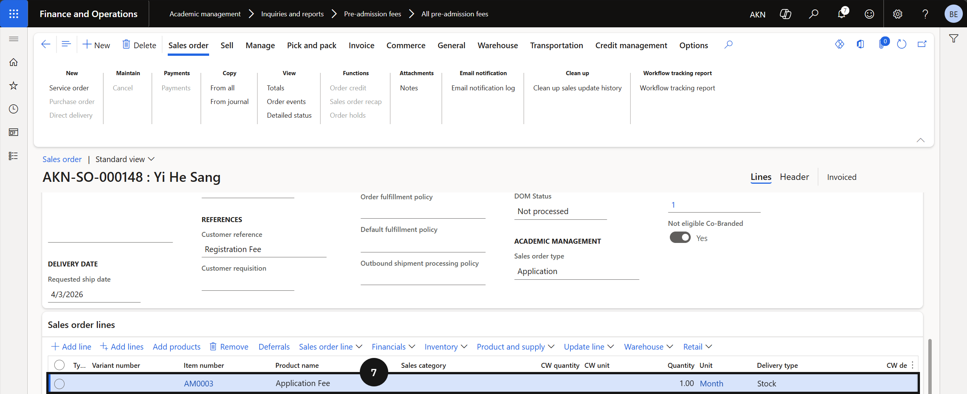The width and height of the screenshot is (967, 394).
Task: Expand Standard view dropdown
Action: [x=125, y=159]
